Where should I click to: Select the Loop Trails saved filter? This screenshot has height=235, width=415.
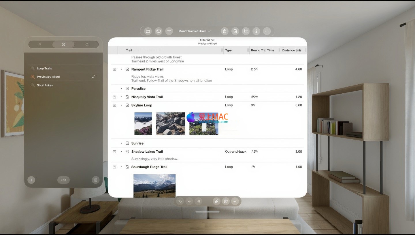click(44, 69)
